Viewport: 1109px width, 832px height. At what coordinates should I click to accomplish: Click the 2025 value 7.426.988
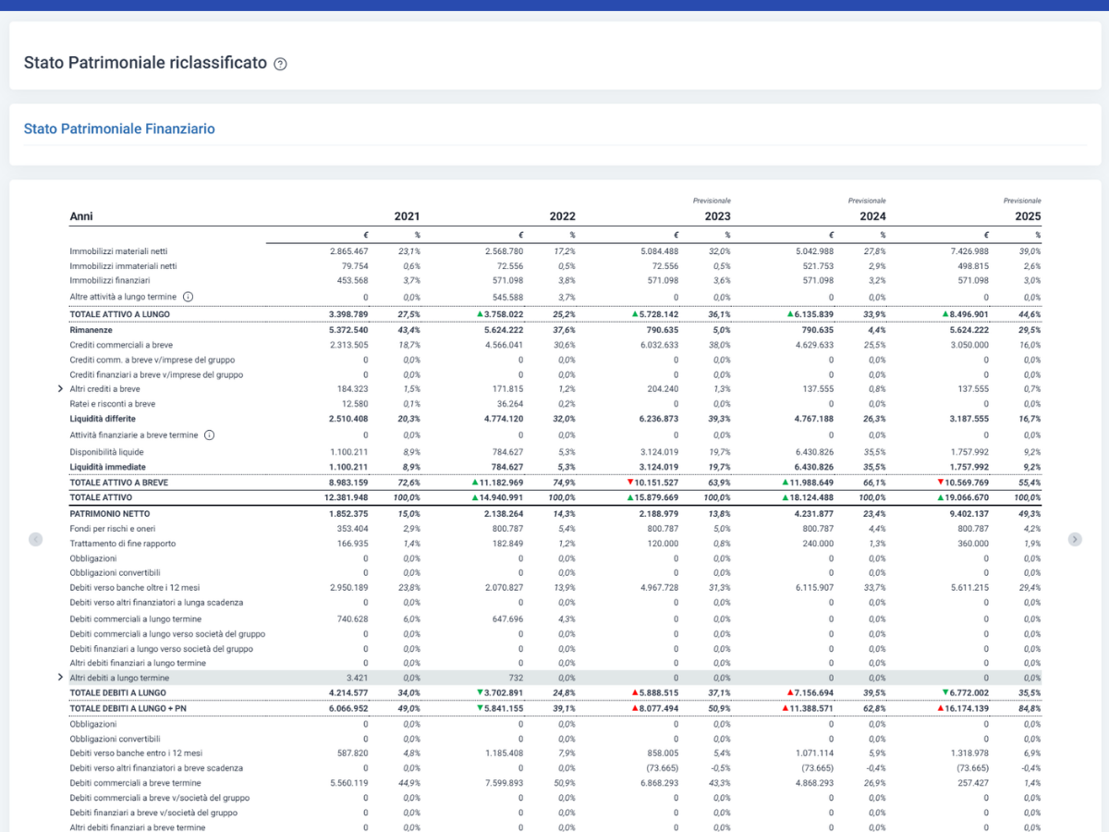click(x=969, y=251)
